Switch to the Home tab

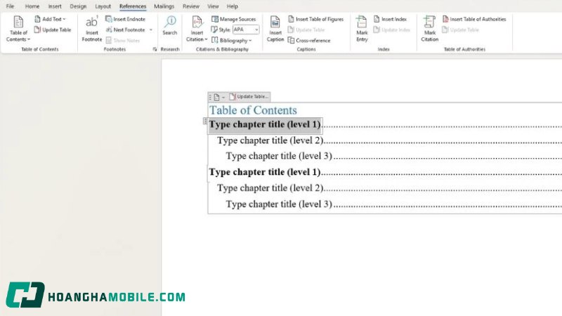click(32, 6)
